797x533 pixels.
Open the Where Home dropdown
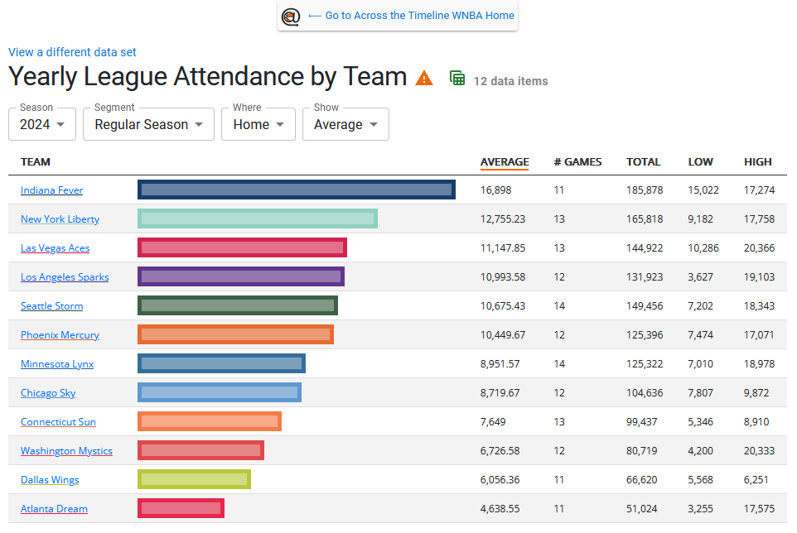coord(258,124)
